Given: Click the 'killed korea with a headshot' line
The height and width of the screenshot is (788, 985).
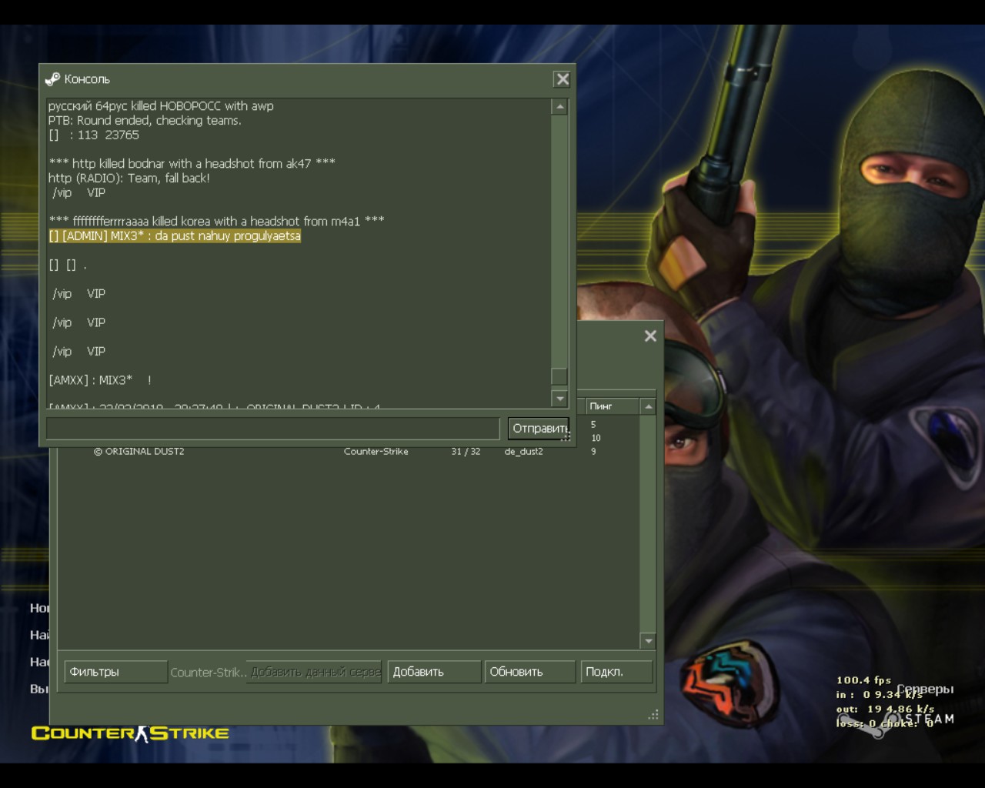Looking at the screenshot, I should pyautogui.click(x=216, y=222).
